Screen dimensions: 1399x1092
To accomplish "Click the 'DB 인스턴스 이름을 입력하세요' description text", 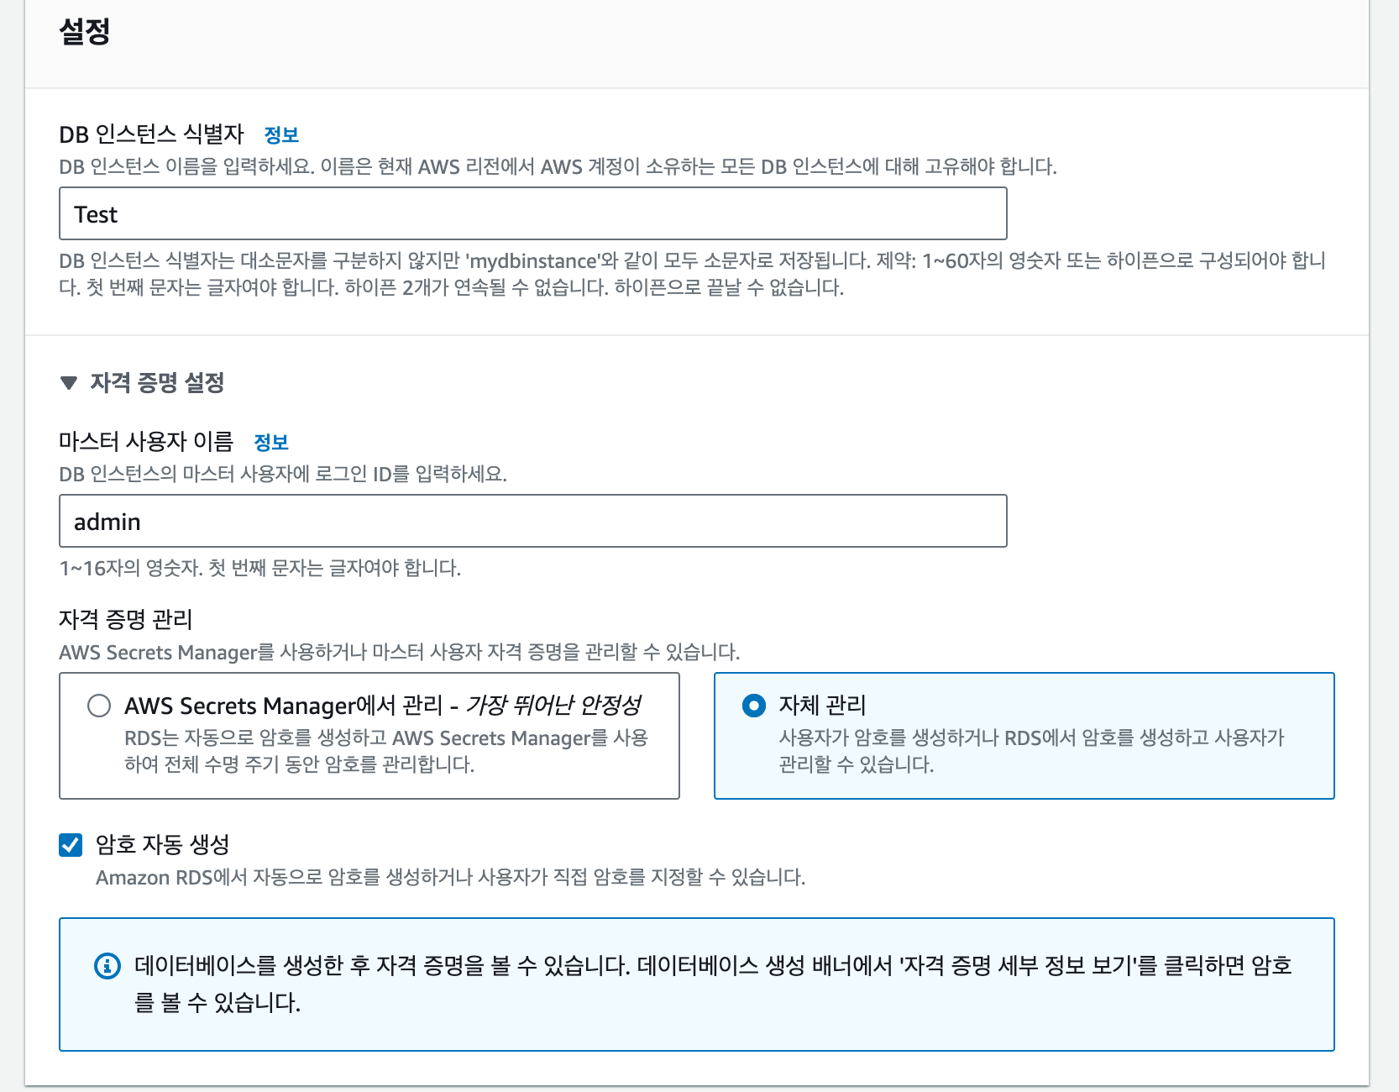I will pyautogui.click(x=558, y=166).
